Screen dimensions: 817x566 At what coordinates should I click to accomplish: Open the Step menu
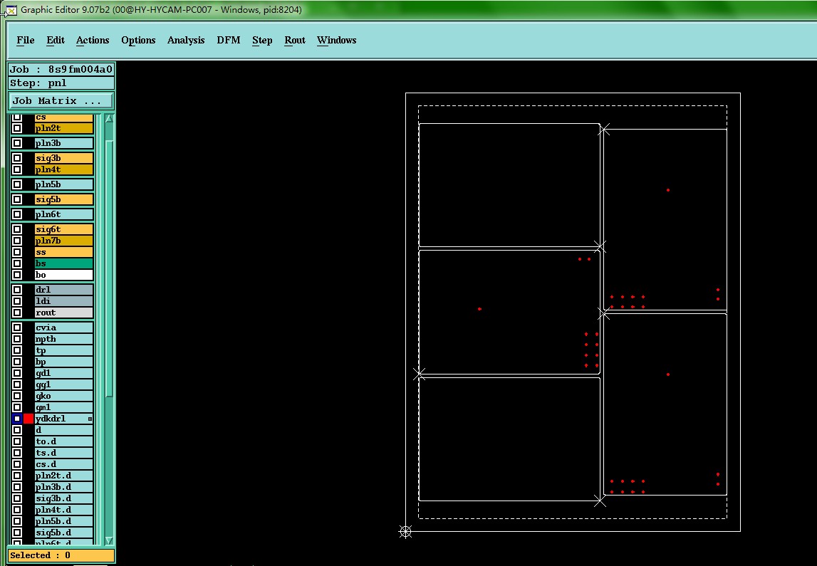[x=262, y=40]
